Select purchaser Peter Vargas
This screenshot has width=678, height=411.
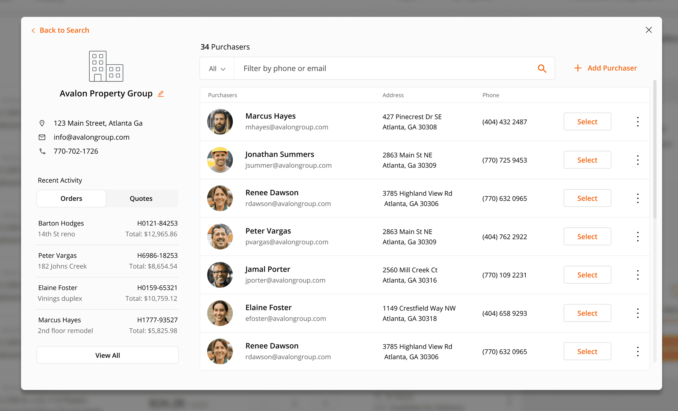click(x=587, y=236)
